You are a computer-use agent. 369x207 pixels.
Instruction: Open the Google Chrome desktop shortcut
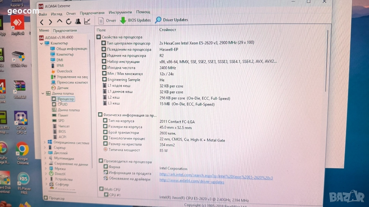23,153
